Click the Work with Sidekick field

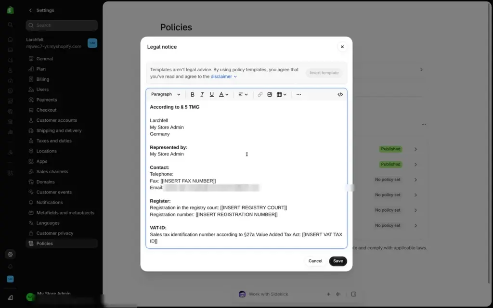pos(268,294)
